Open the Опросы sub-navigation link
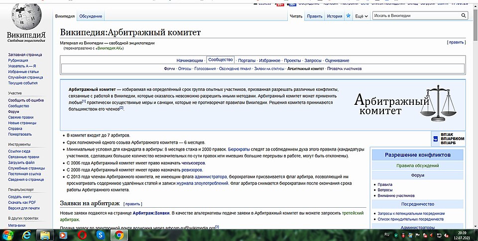The image size is (478, 241). pyautogui.click(x=184, y=69)
